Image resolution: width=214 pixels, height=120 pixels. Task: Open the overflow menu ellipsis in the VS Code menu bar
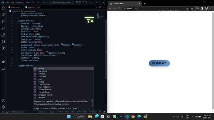point(38,2)
